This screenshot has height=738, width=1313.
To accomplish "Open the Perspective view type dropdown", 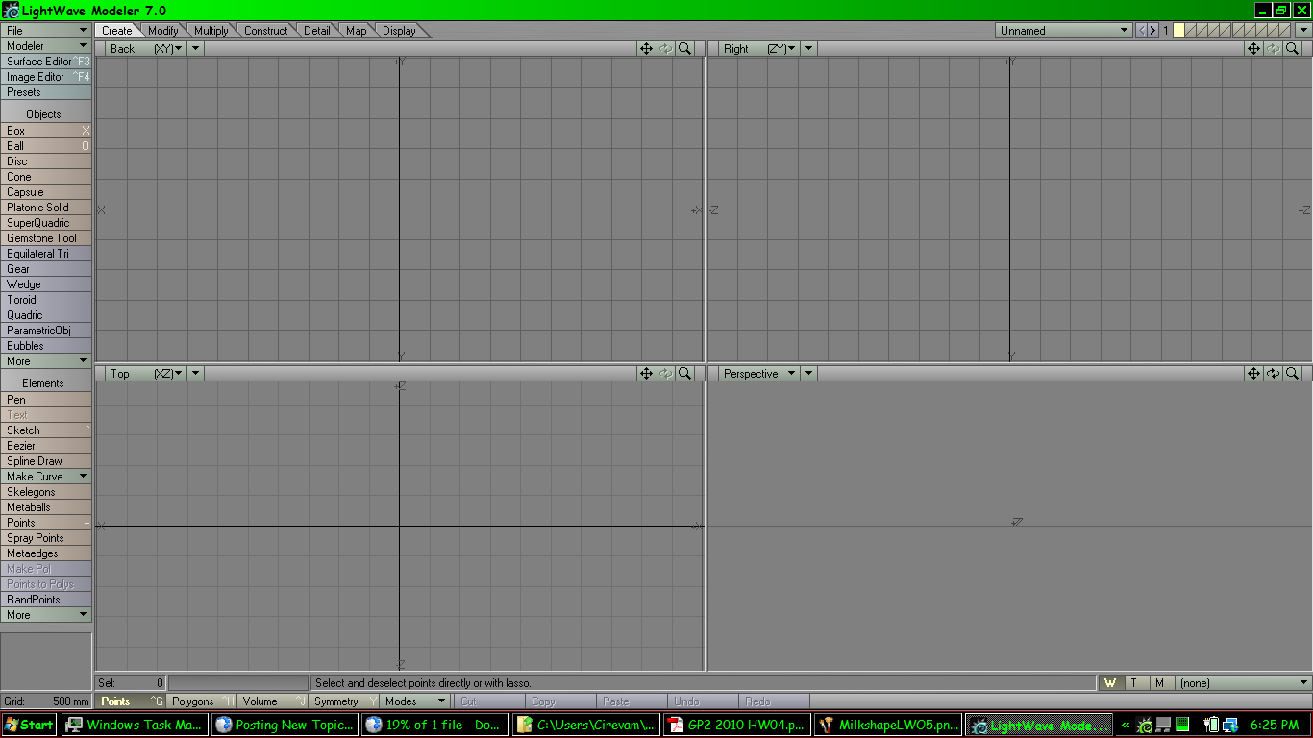I will click(758, 374).
